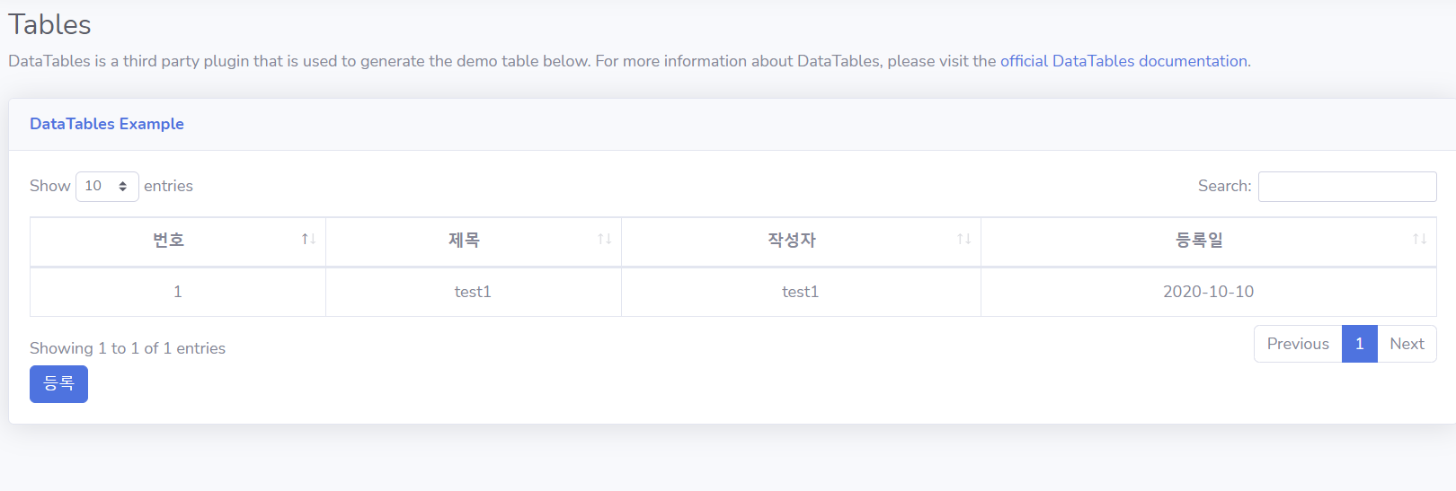1456x491 pixels.
Task: Click the 등록일 column header text
Action: coord(1199,240)
